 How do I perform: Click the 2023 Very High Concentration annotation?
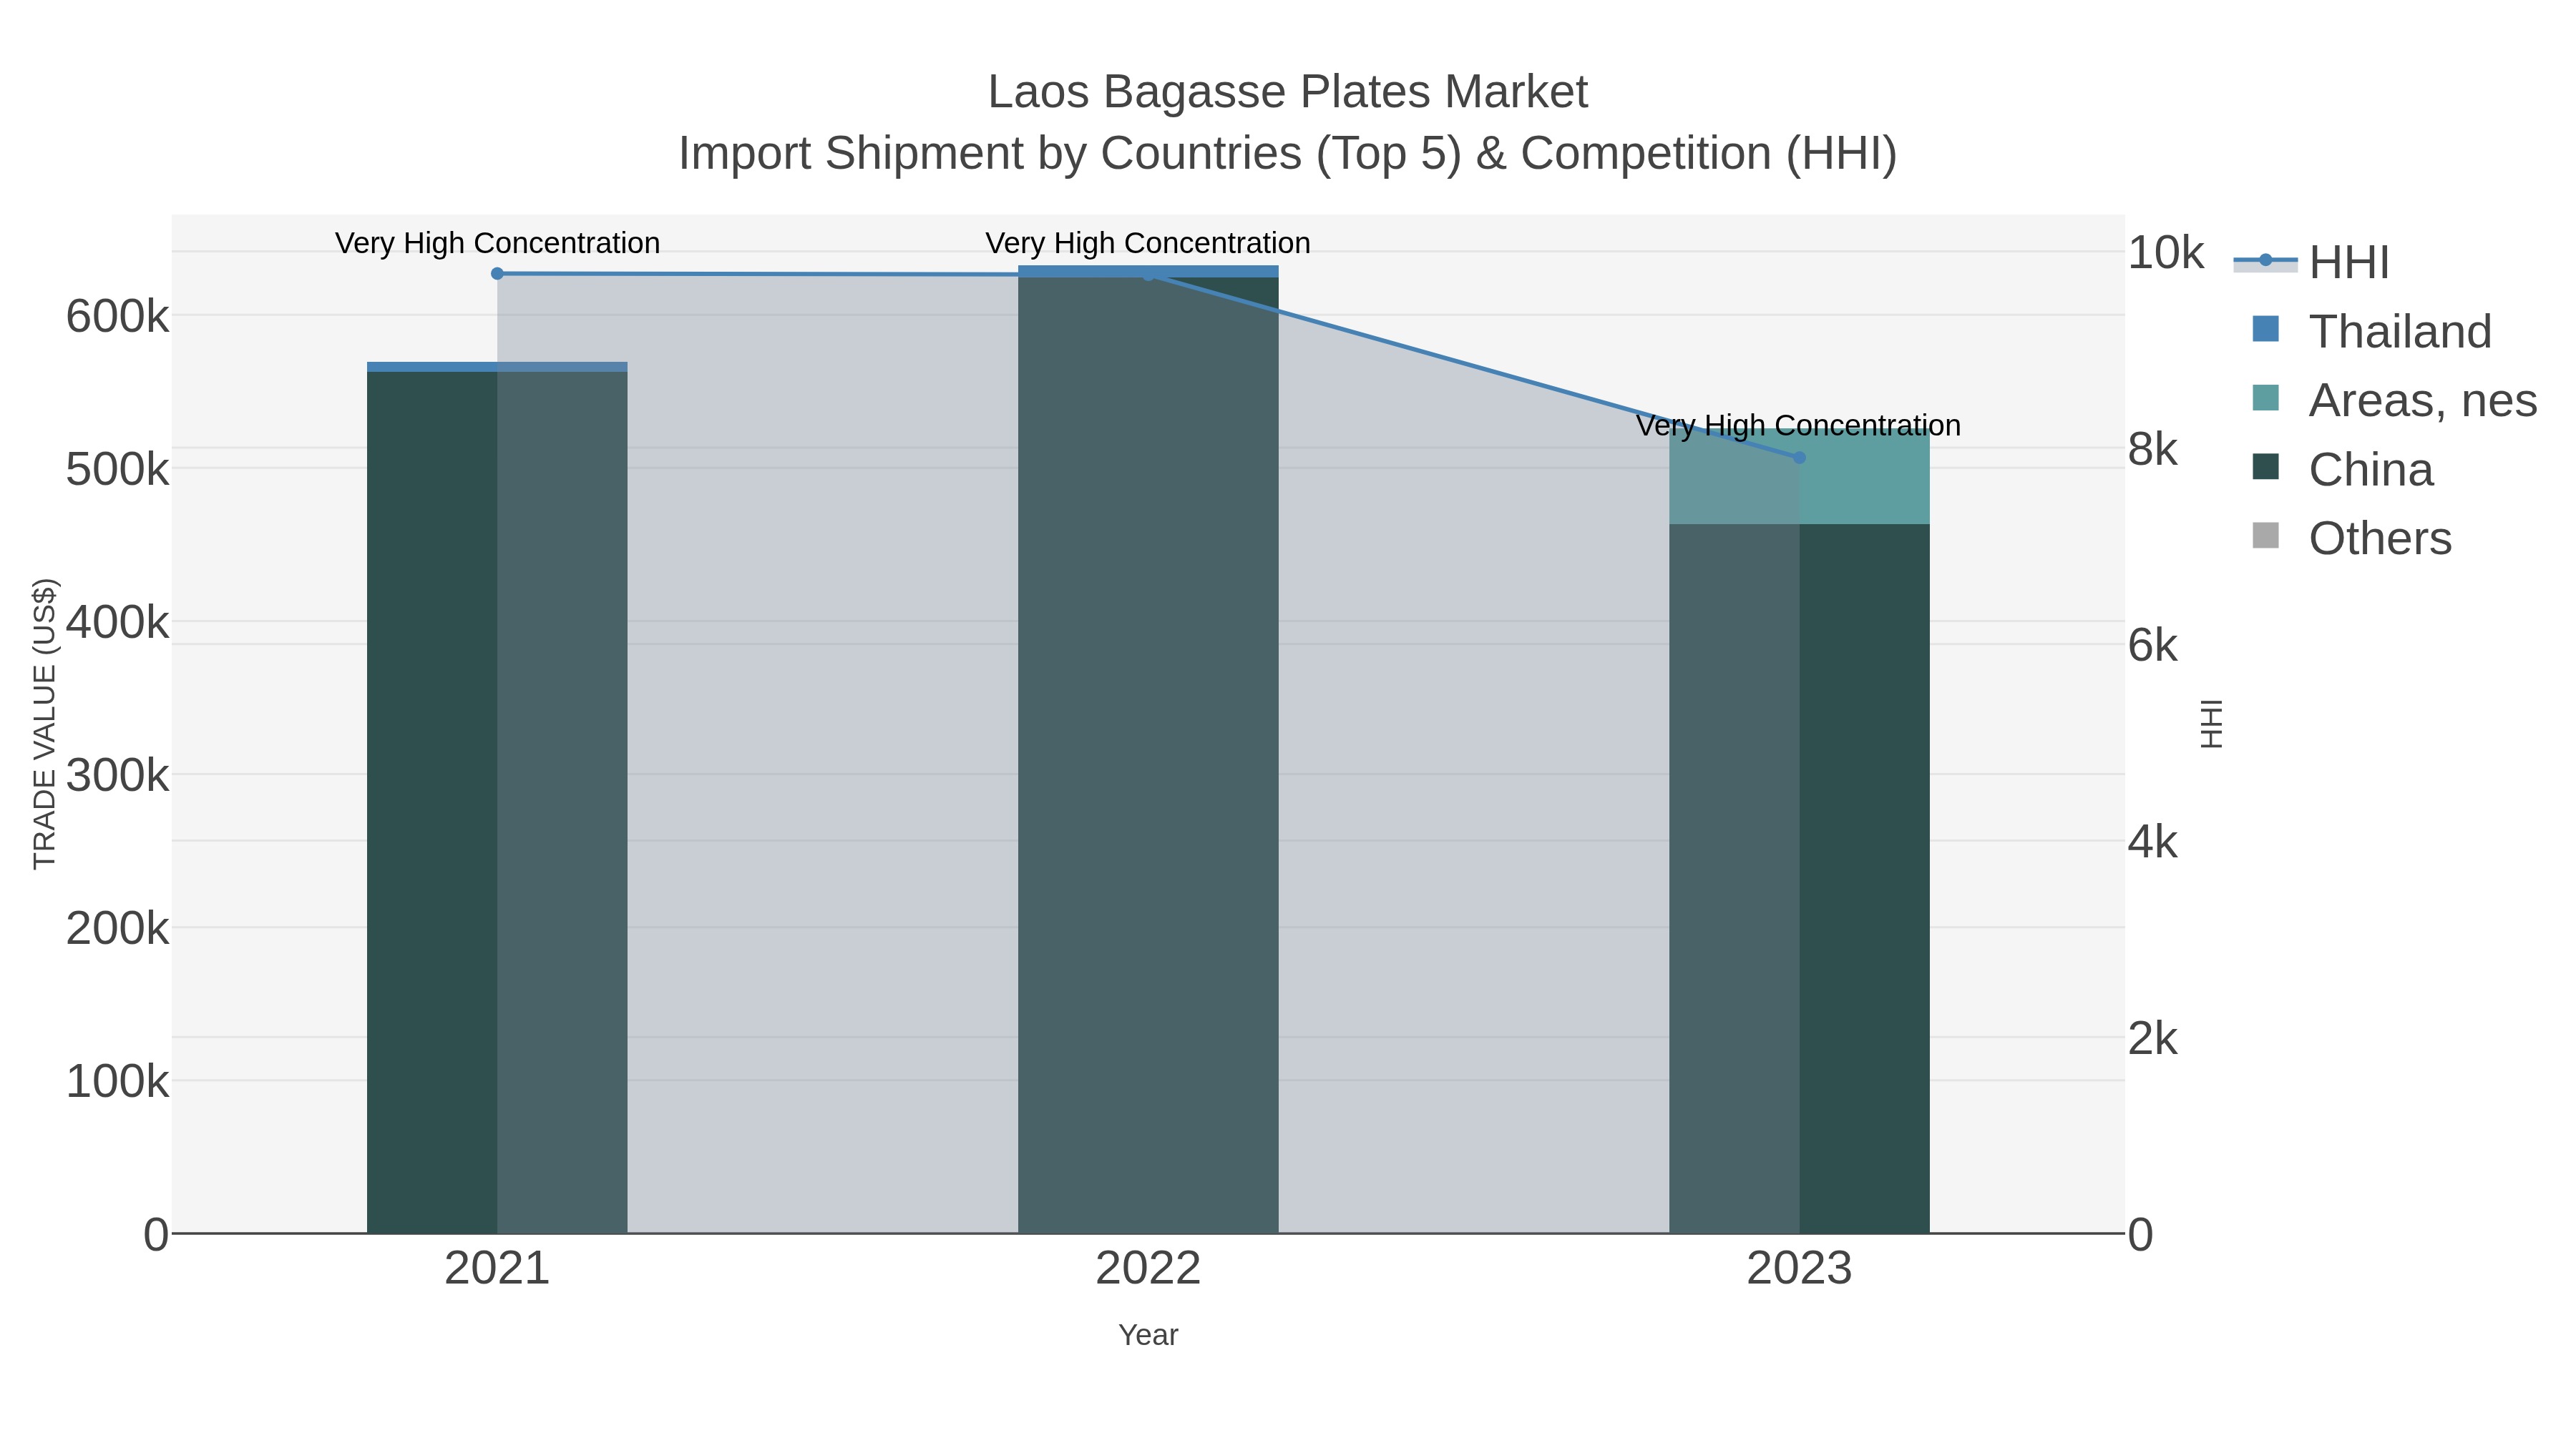coord(1798,425)
